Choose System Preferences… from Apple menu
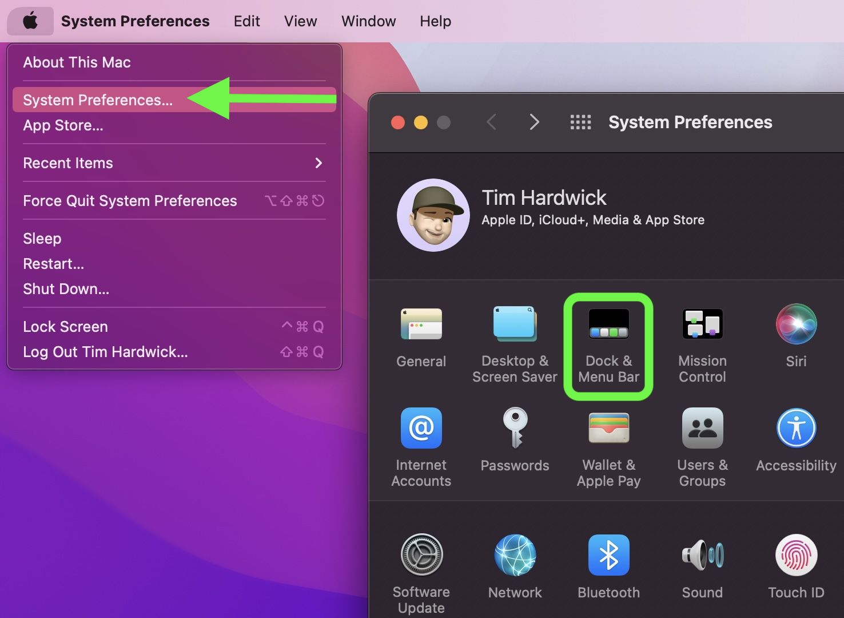The height and width of the screenshot is (618, 844). 174,100
